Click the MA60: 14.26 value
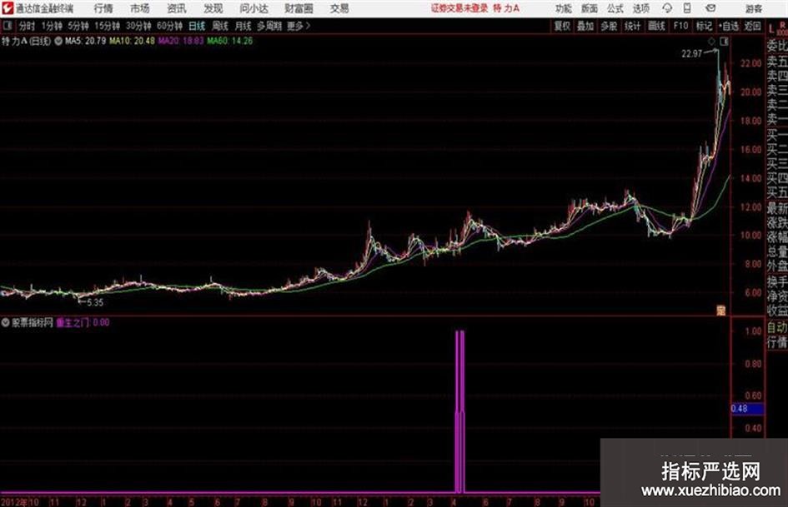This screenshot has width=788, height=507. coord(229,41)
